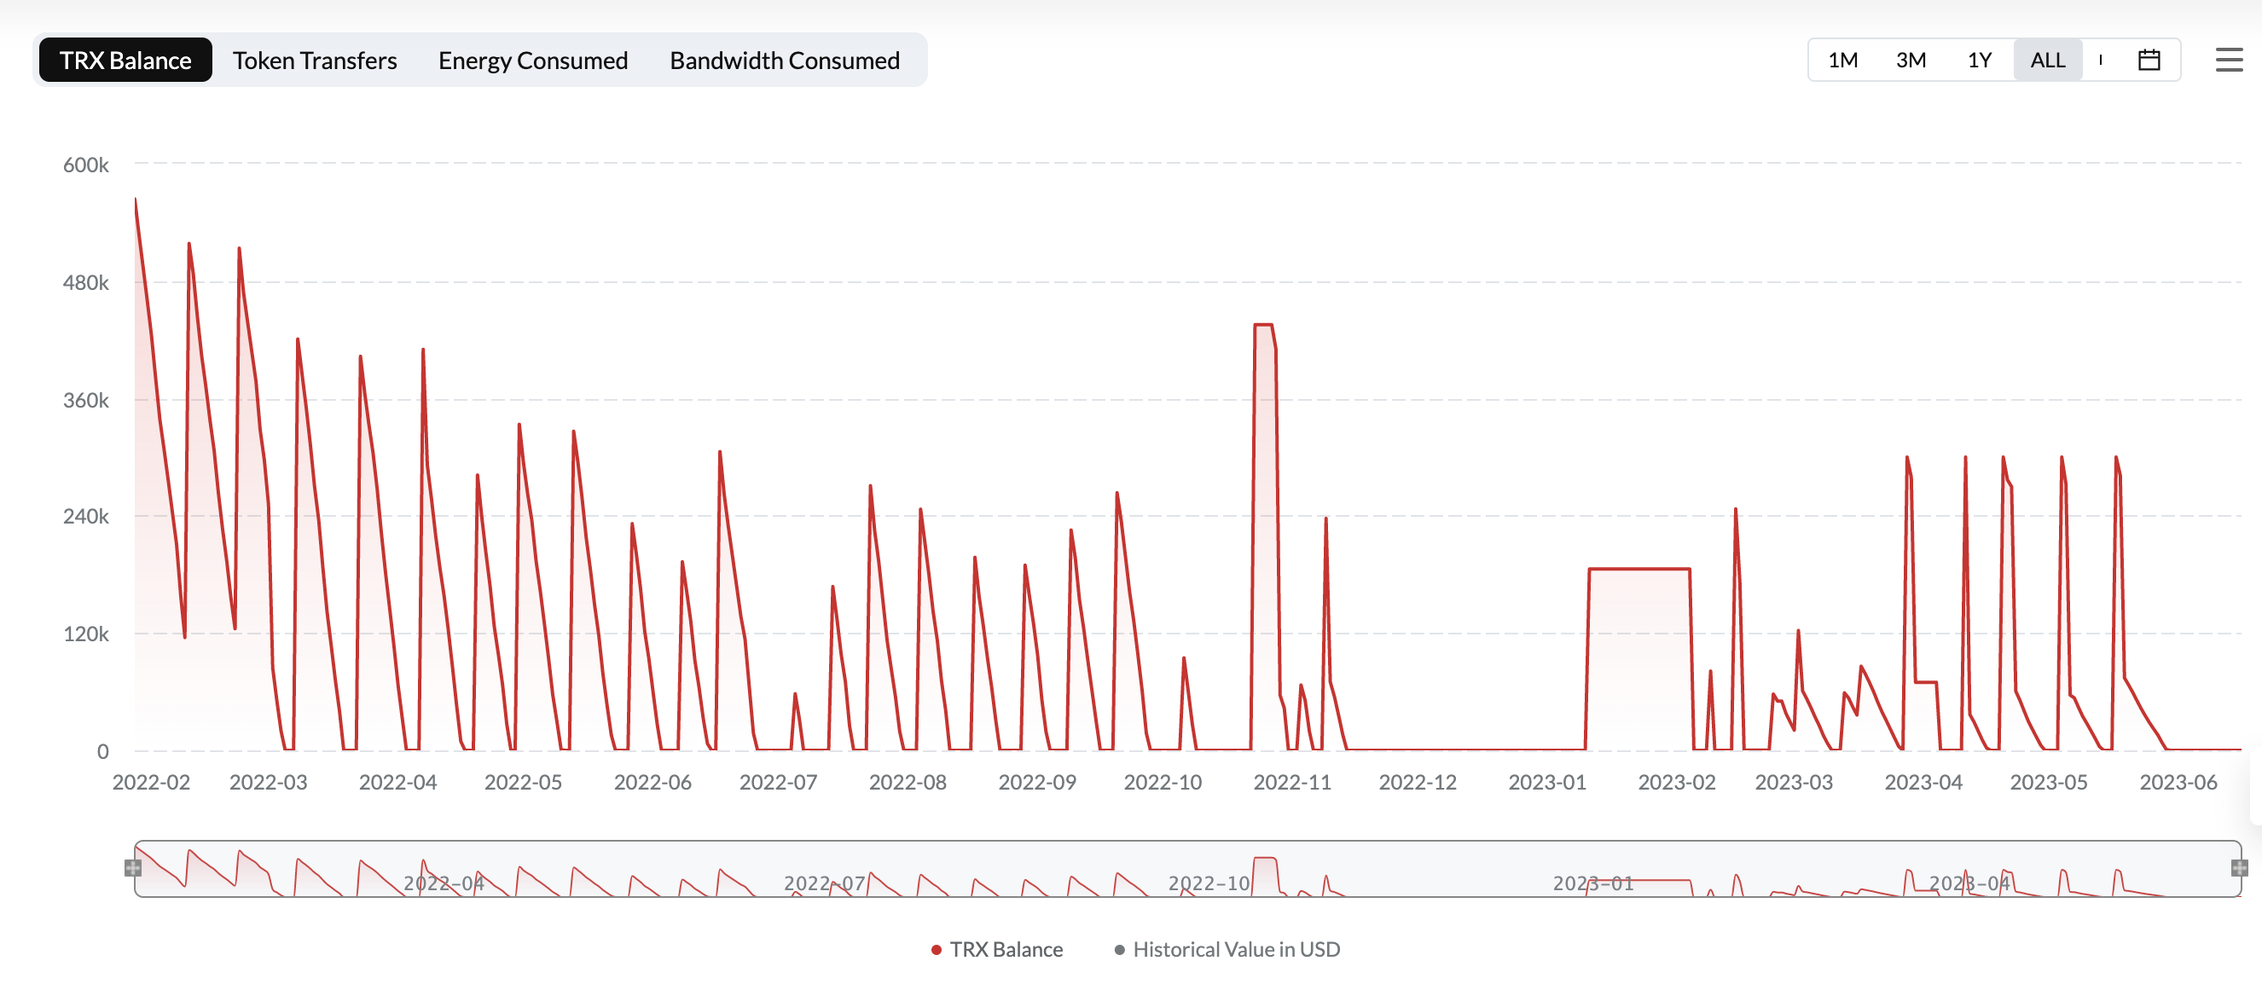The height and width of the screenshot is (984, 2262).
Task: Set time range to 3M
Action: 1910,60
